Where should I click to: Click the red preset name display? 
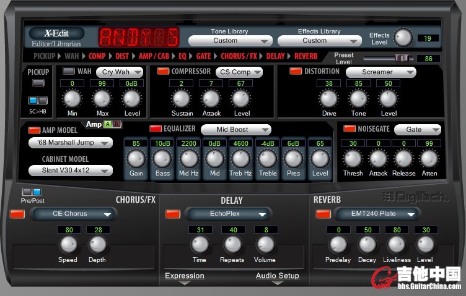[139, 37]
